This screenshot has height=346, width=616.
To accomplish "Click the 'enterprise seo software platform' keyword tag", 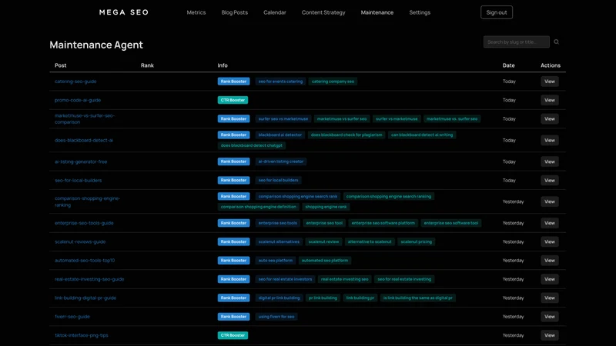I will tap(383, 223).
